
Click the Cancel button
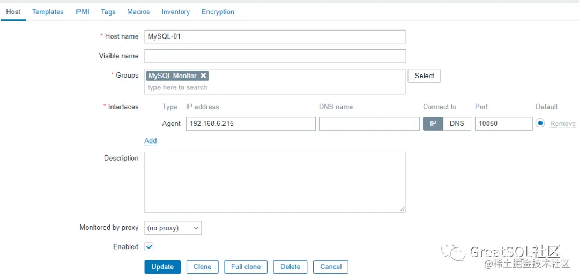[330, 267]
